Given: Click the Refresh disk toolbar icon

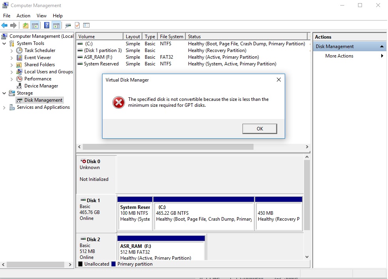Looking at the screenshot, I should 68,25.
